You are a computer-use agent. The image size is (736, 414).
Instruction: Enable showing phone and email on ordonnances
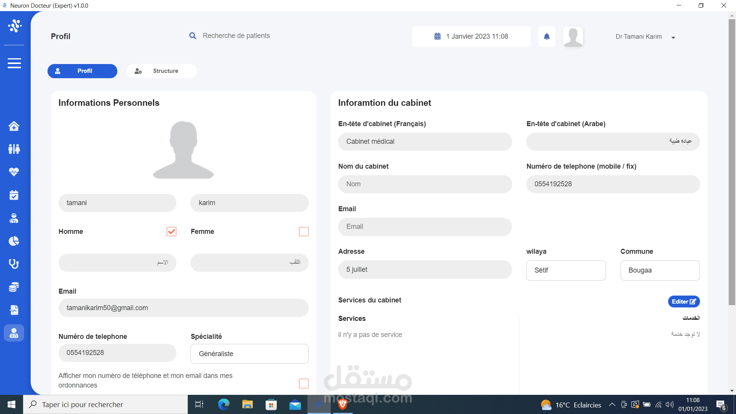[304, 383]
